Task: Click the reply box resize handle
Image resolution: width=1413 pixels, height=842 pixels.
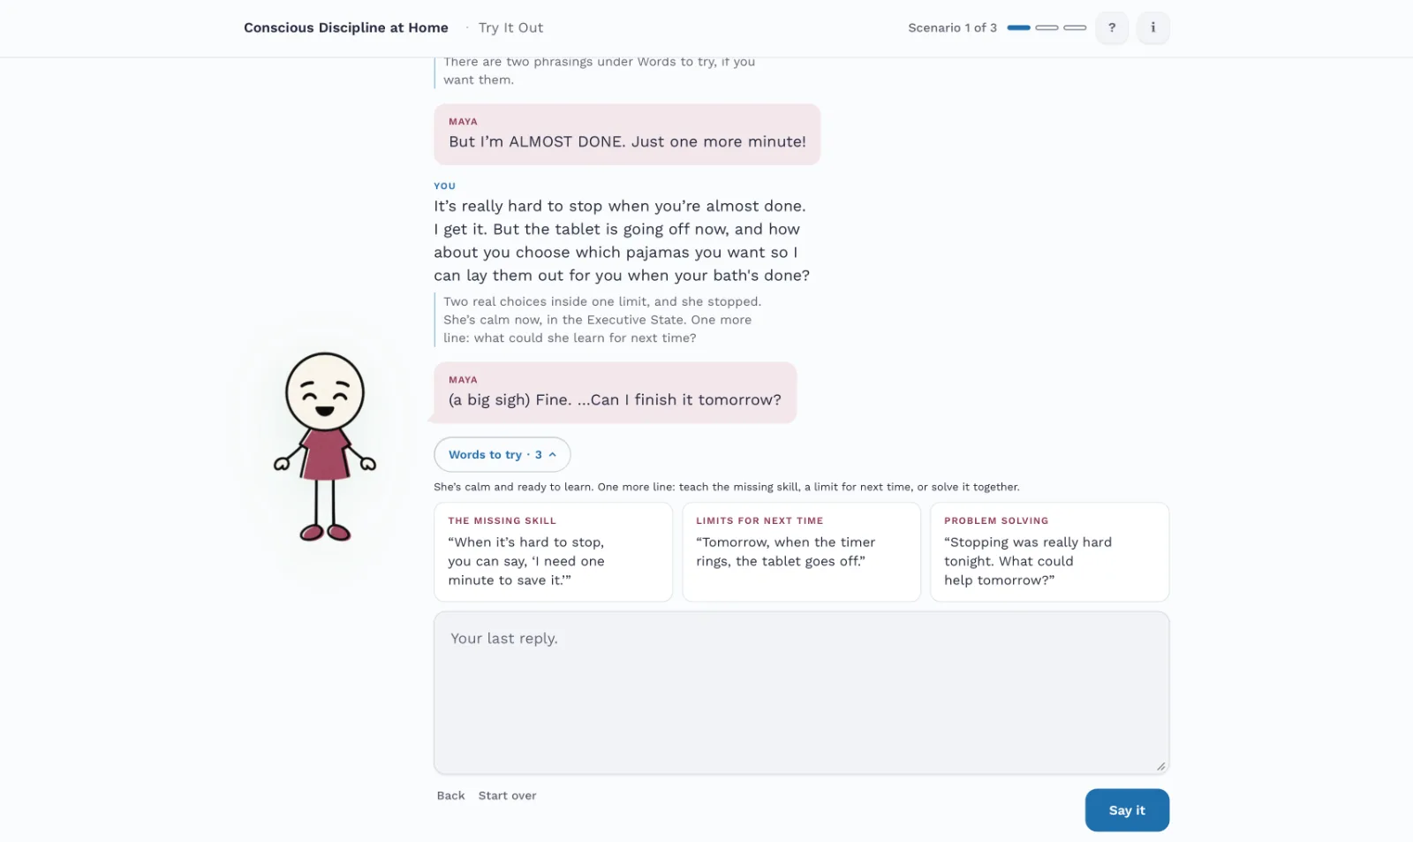Action: coord(1160,766)
